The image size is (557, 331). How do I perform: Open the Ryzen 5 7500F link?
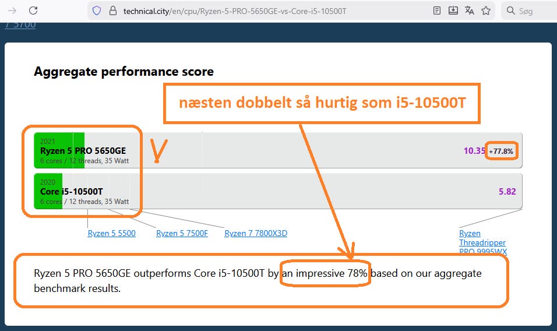pos(182,233)
